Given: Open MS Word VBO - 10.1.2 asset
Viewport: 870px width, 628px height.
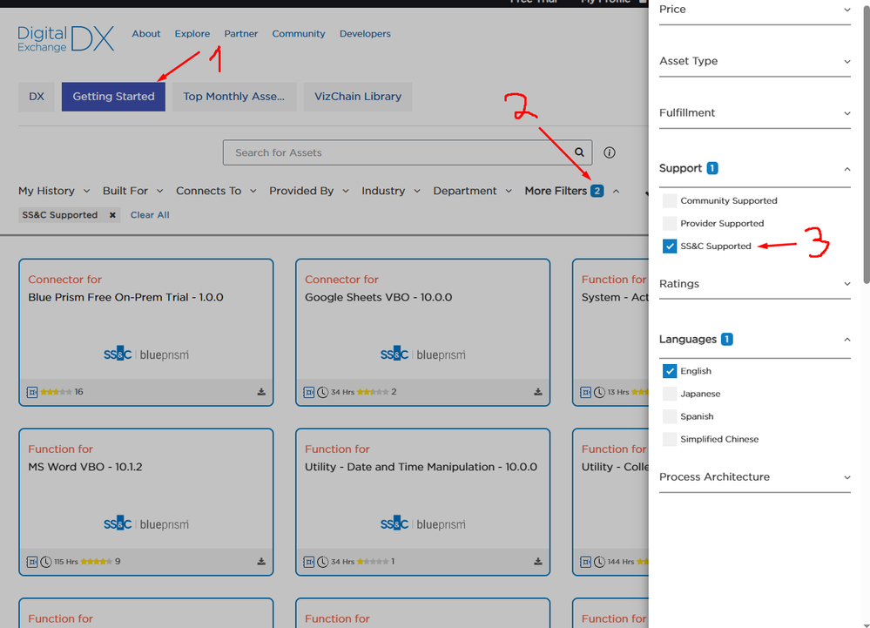Looking at the screenshot, I should click(85, 467).
